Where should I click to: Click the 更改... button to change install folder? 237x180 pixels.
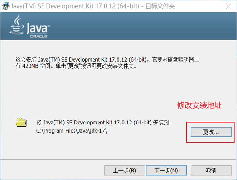211,132
